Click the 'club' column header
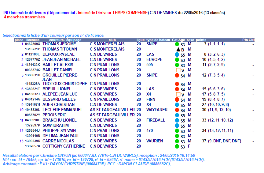264x173 pixels. 112,40
